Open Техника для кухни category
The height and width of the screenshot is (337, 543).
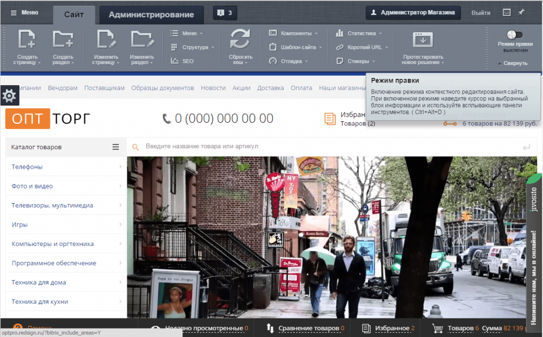pyautogui.click(x=66, y=302)
